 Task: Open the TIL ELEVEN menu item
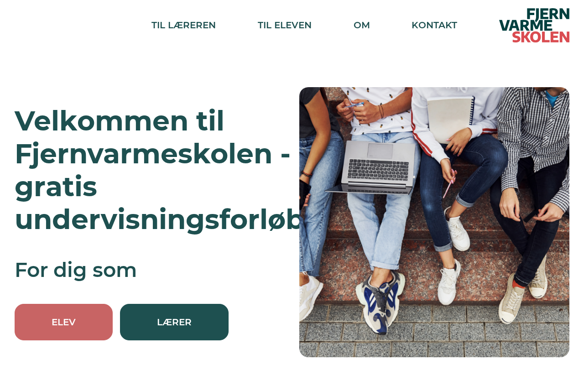coord(285,25)
